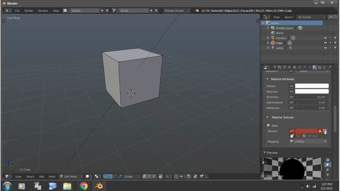Open the Particles properties tab
Image resolution: width=340 pixels, height=191 pixels.
325,67
